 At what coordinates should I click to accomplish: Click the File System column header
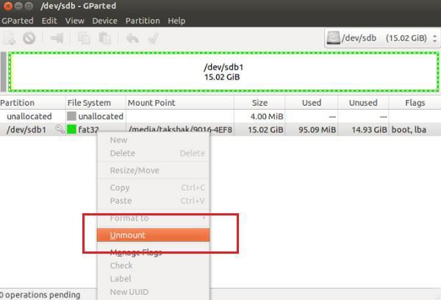[89, 103]
